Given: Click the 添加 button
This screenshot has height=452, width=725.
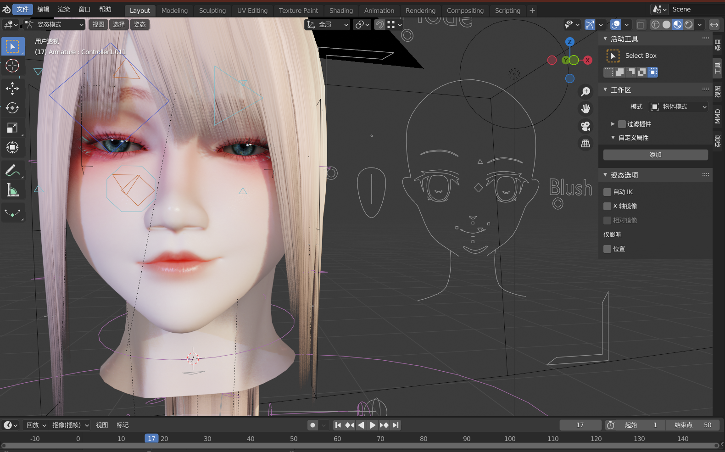Looking at the screenshot, I should (655, 155).
